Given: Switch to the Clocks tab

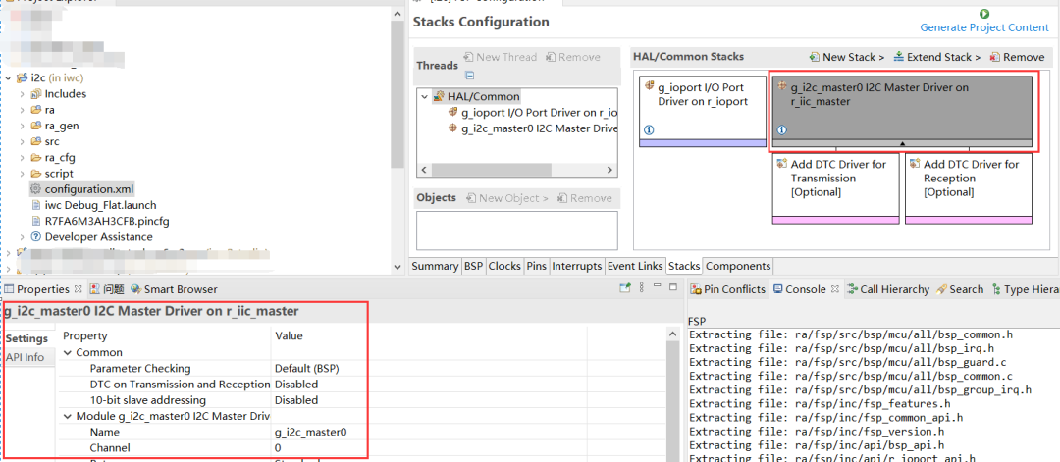Looking at the screenshot, I should 504,266.
